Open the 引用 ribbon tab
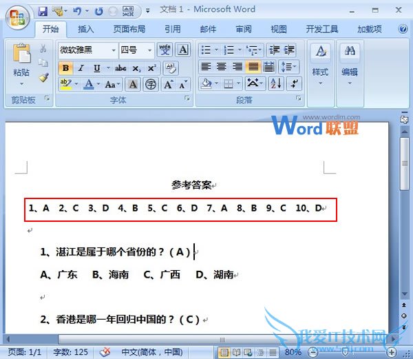This screenshot has width=413, height=359. coord(173,29)
